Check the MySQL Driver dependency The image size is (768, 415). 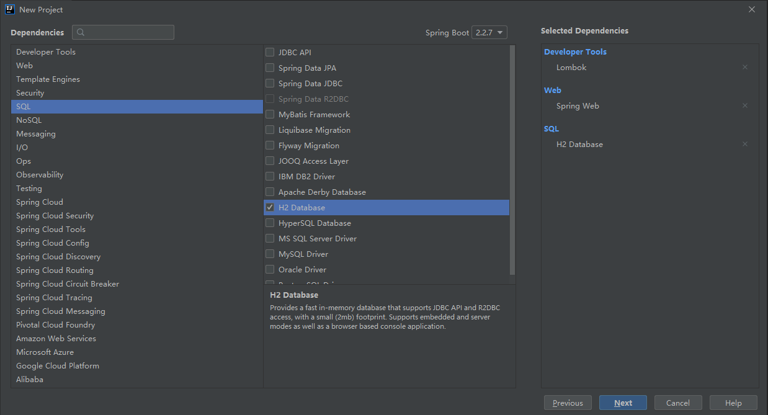tap(270, 254)
